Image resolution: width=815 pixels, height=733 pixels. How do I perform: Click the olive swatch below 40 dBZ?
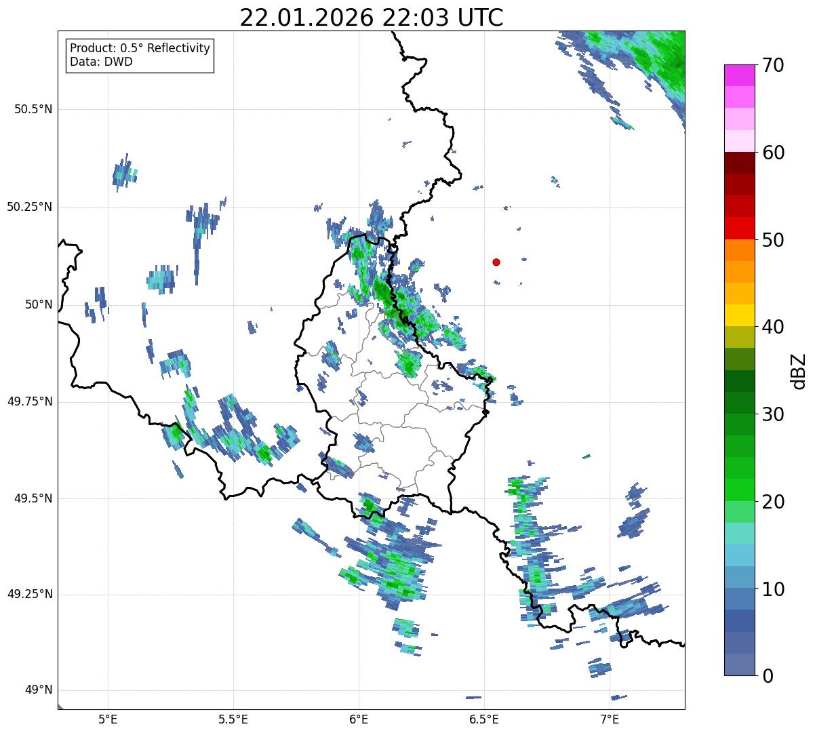point(740,337)
